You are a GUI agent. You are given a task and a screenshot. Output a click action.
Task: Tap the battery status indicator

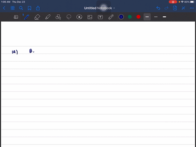coord(192,2)
